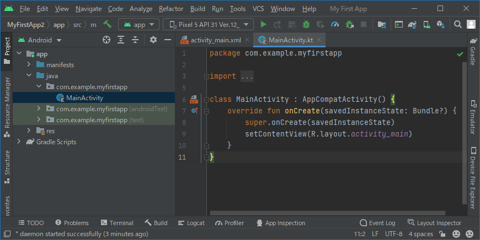This screenshot has width=480, height=240.
Task: Click the sad smiley feedback icon
Action: [470, 234]
